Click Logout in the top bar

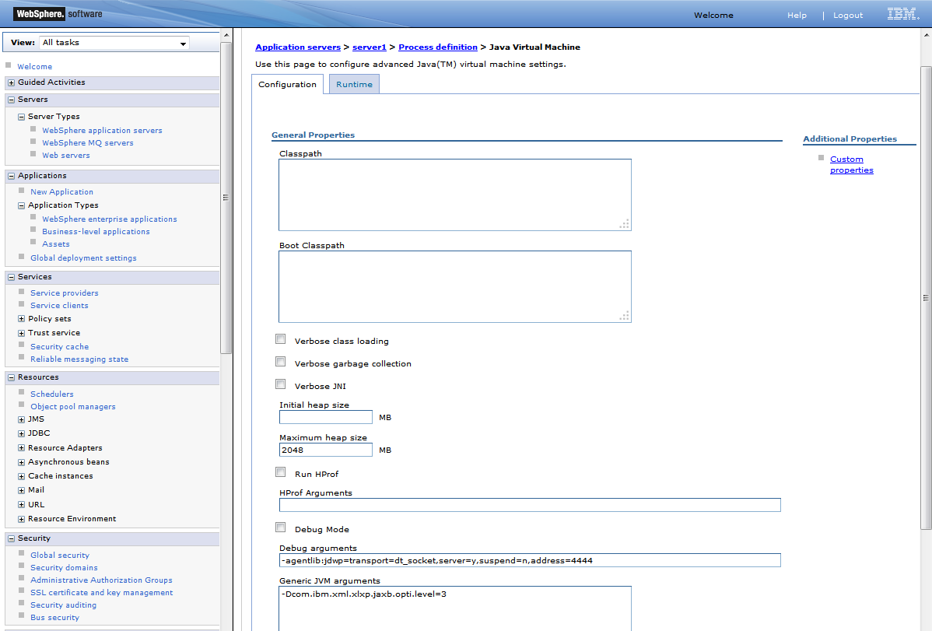[848, 16]
